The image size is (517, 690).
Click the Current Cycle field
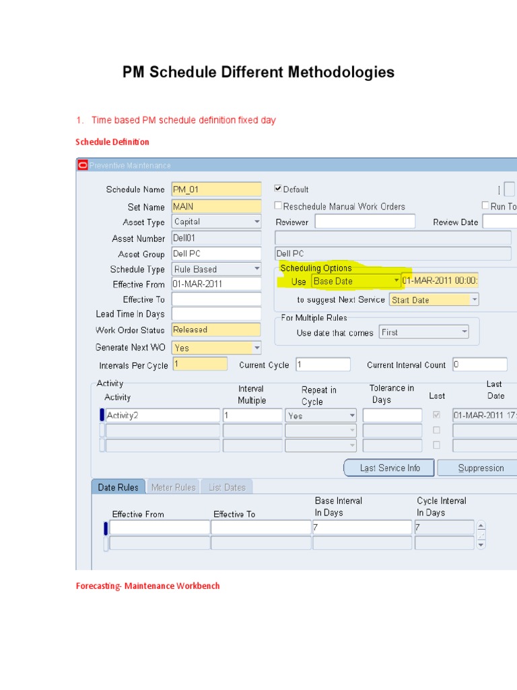tap(323, 365)
